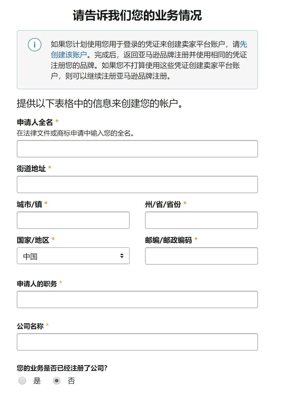Click the 城市/镇 input field
Viewport: 282px width, 393px height.
tap(73, 220)
